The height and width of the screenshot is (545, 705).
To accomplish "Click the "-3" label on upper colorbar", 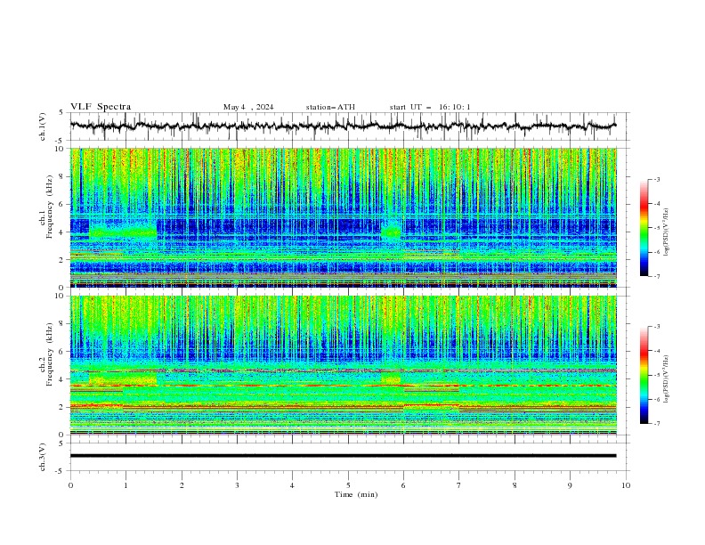I will (x=656, y=179).
